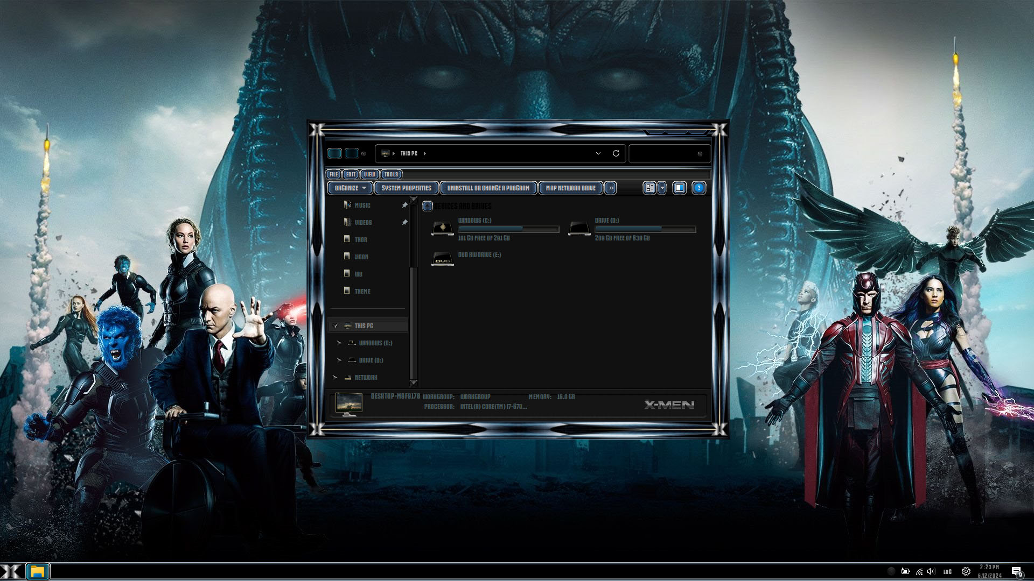The height and width of the screenshot is (581, 1034).
Task: Click the refresh icon in address bar
Action: (x=616, y=153)
